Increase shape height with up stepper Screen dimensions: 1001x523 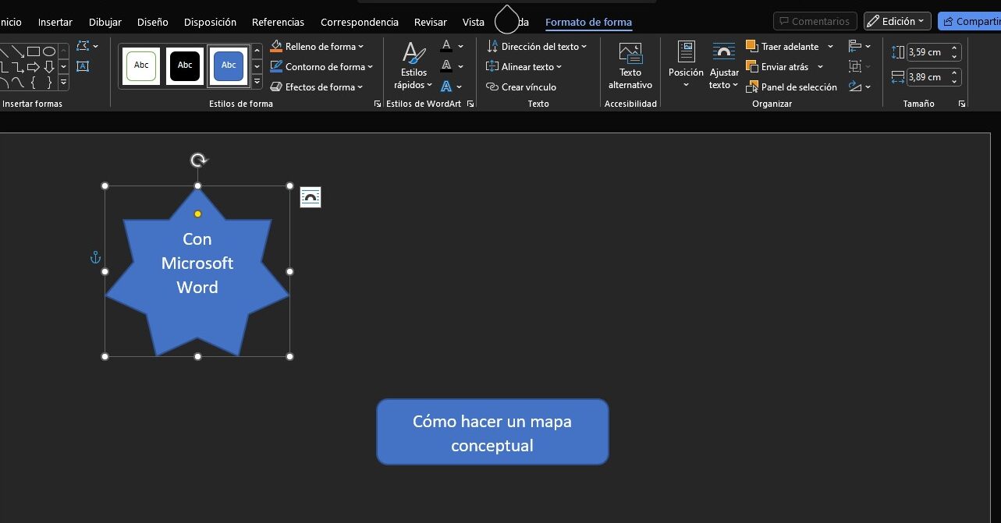tap(954, 48)
